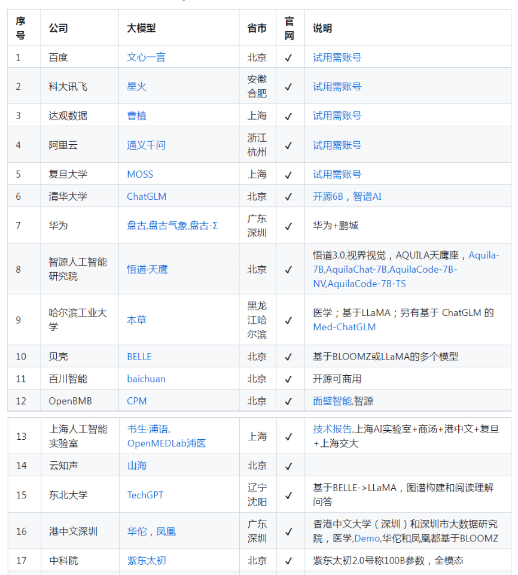Click the official site checkmark for 科大讯飞
The height and width of the screenshot is (575, 518).
tap(288, 87)
